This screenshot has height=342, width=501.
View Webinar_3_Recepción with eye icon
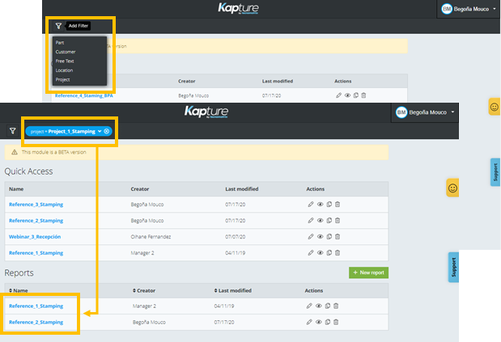tap(321, 237)
